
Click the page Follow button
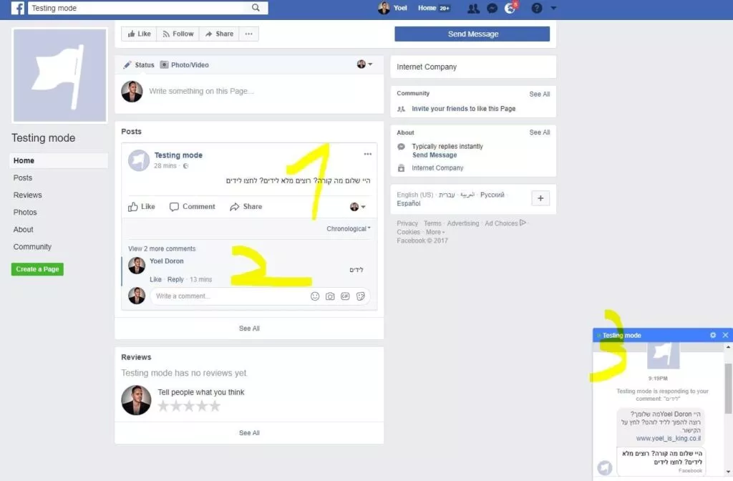click(x=178, y=34)
